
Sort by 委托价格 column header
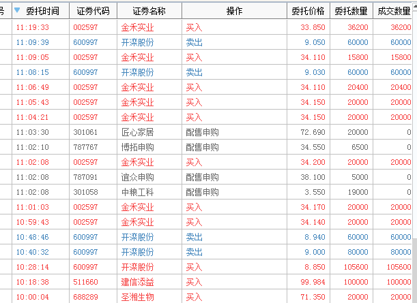pyautogui.click(x=308, y=11)
